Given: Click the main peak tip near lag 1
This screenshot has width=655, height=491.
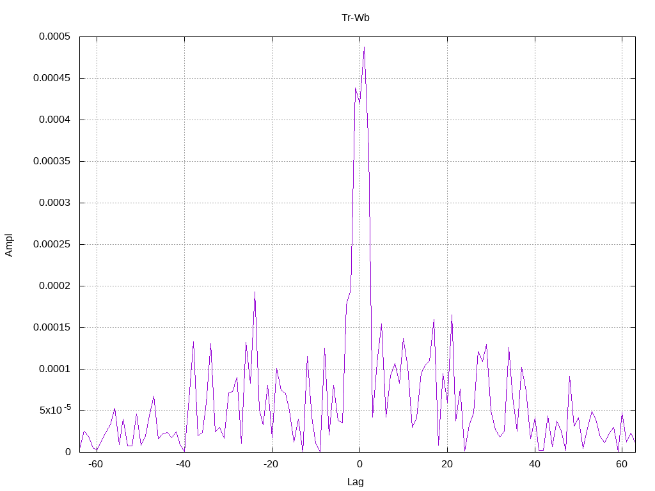Looking at the screenshot, I should coord(364,47).
